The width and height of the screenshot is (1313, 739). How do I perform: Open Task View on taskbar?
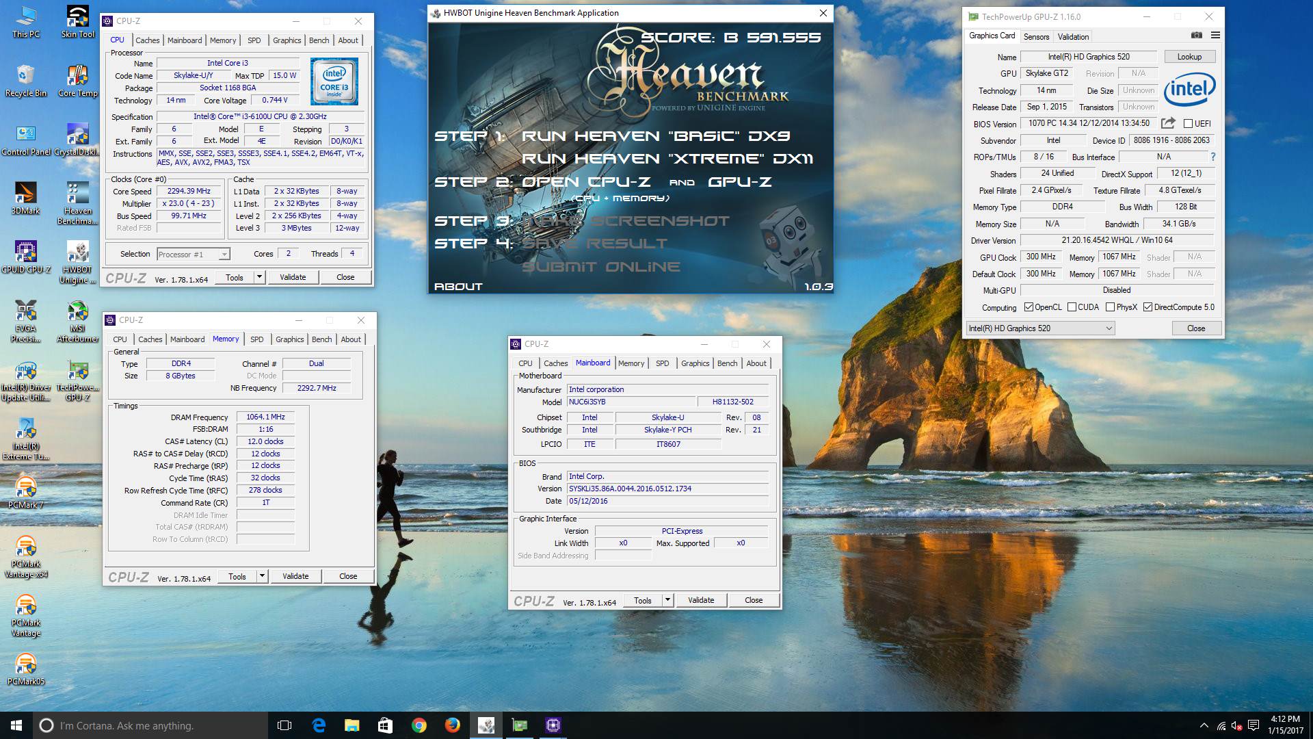[x=284, y=725]
